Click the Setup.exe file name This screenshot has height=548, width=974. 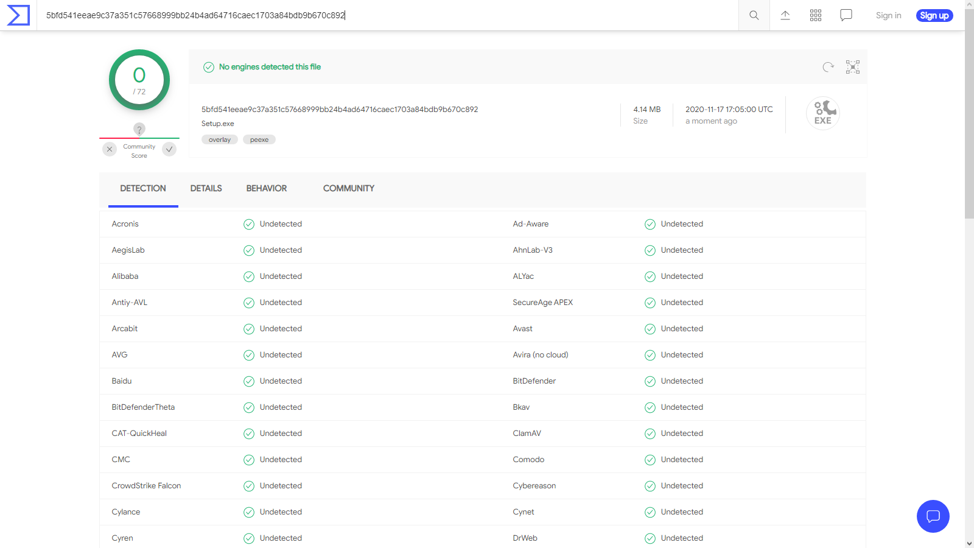pyautogui.click(x=218, y=124)
